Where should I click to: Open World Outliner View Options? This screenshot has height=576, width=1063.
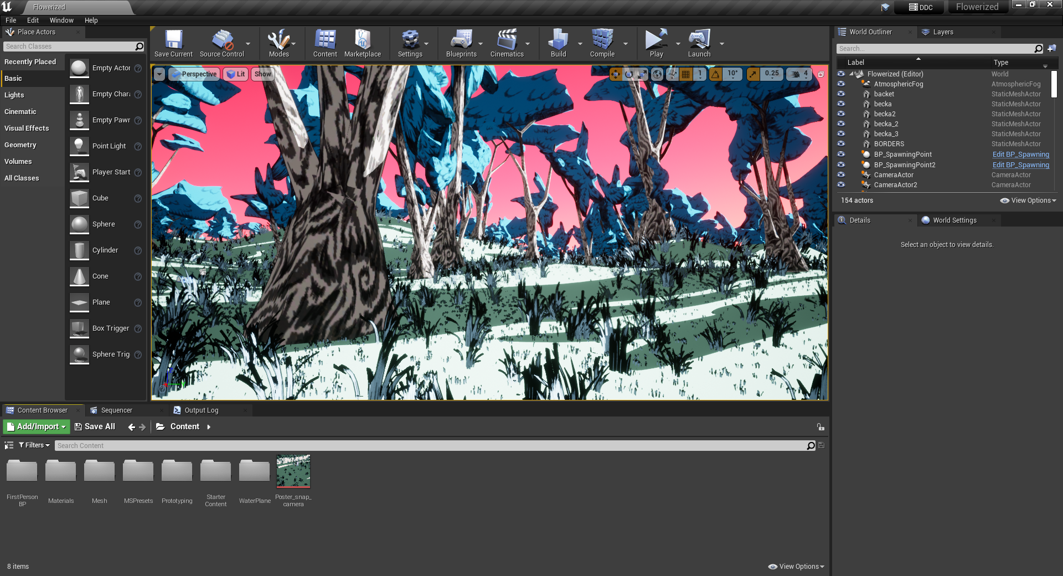[1028, 200]
